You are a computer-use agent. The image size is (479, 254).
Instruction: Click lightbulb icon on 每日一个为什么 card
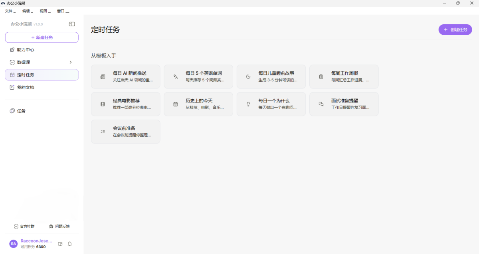pyautogui.click(x=248, y=104)
